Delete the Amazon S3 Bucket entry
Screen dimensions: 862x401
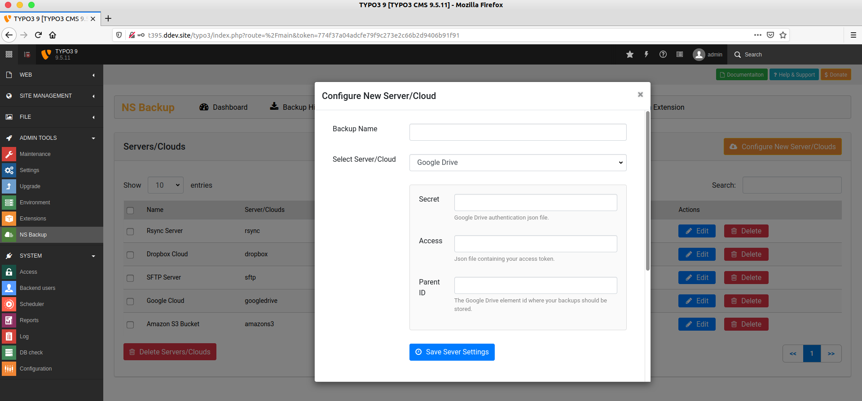coord(746,324)
